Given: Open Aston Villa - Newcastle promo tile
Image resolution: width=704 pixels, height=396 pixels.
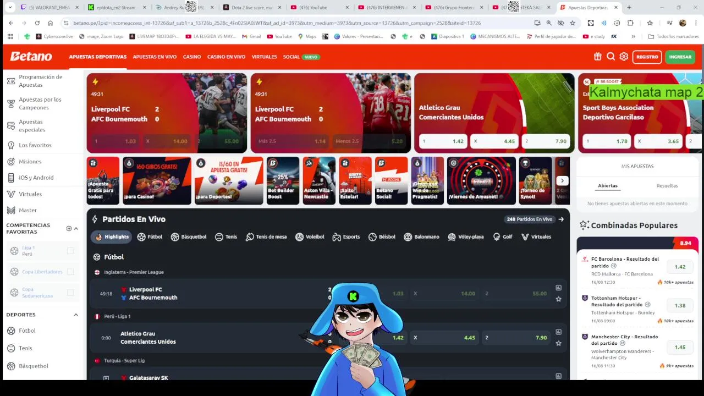Looking at the screenshot, I should [319, 180].
